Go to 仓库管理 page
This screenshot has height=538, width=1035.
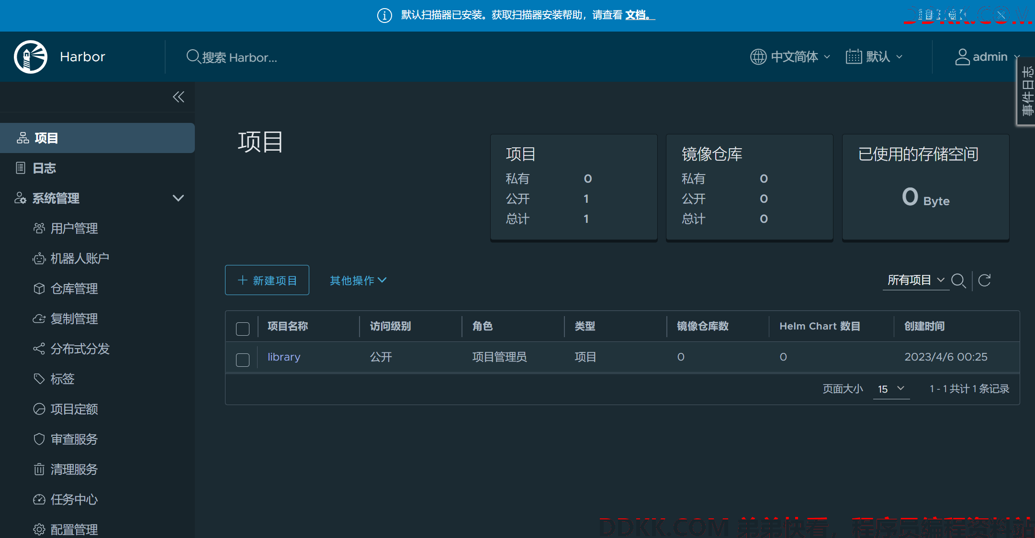pyautogui.click(x=74, y=289)
